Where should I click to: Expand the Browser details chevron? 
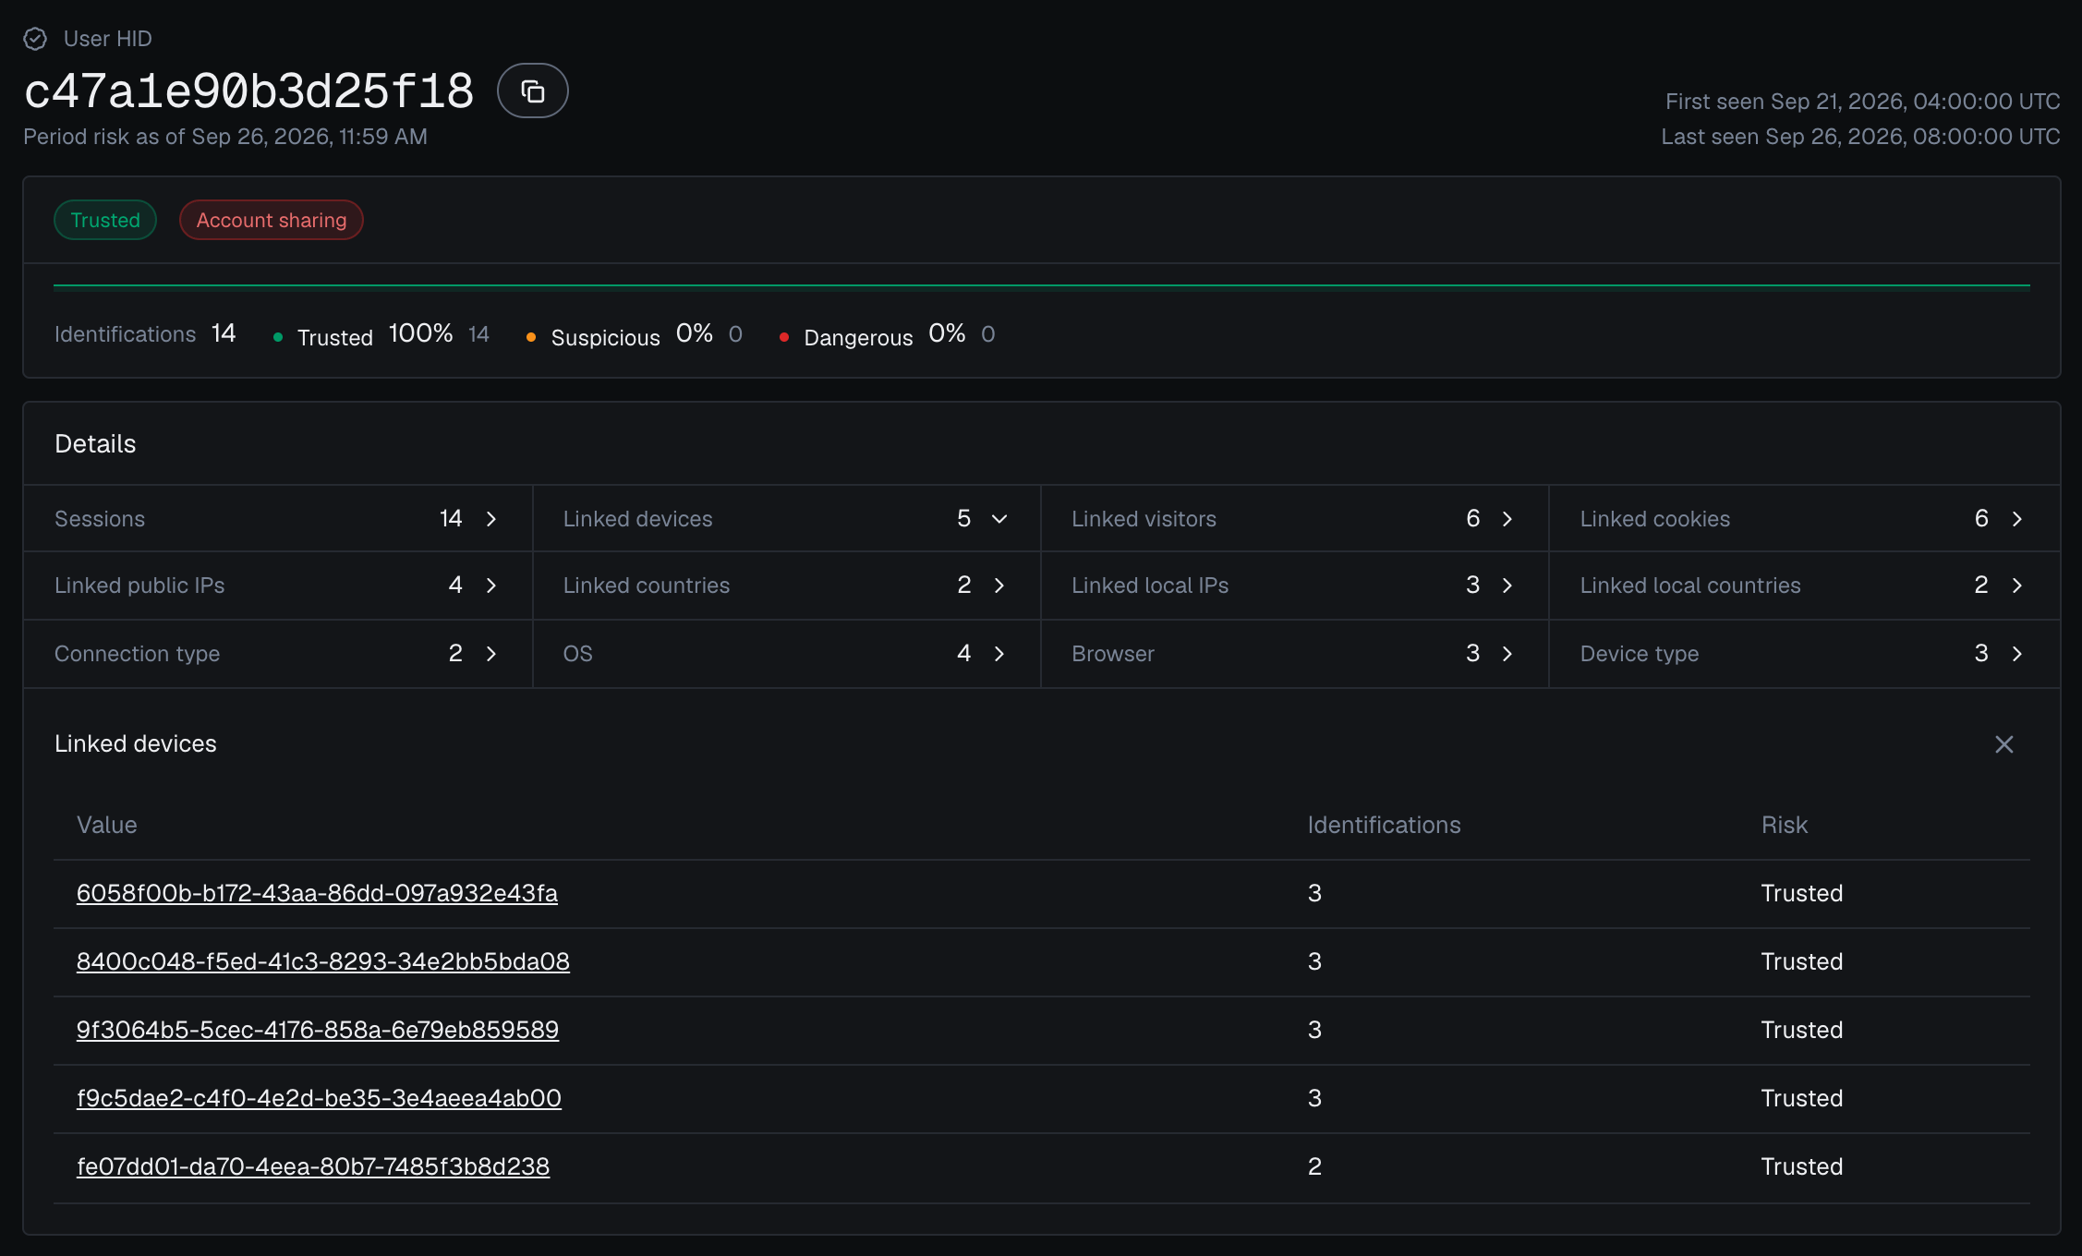coord(1507,654)
